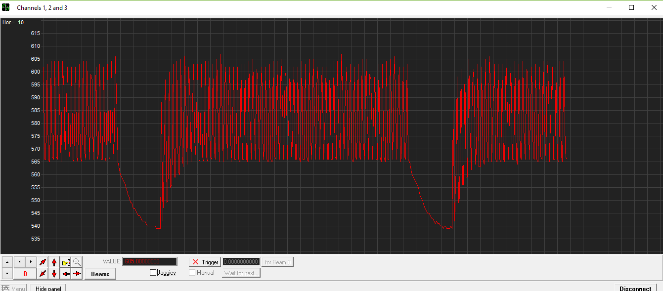Screen dimensions: 663x291
Task: Toggle the Trigger button with red X
Action: [205, 262]
